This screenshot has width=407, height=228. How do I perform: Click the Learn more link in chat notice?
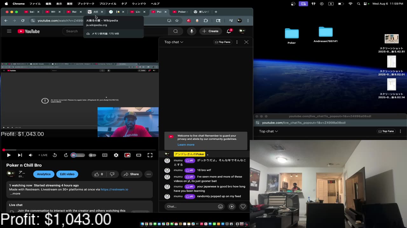186,145
